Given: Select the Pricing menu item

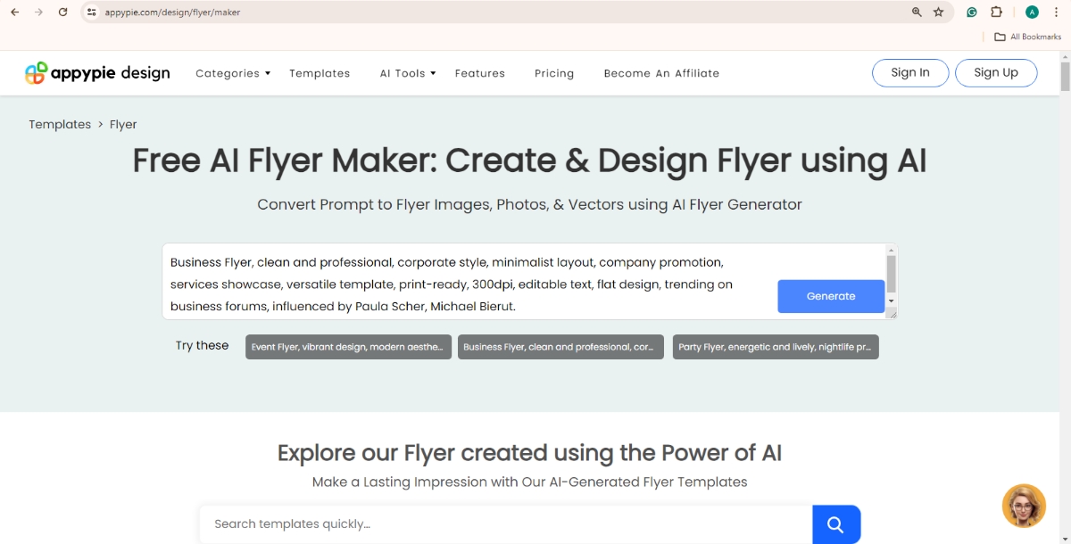Looking at the screenshot, I should coord(553,73).
